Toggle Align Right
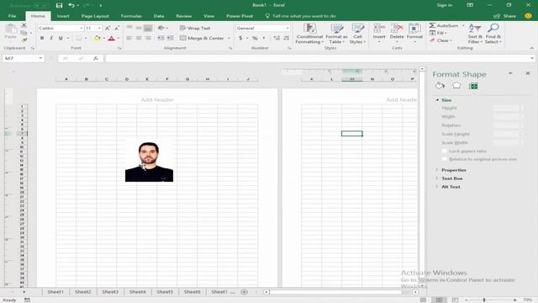Viewport: 538px width, 303px height. [148, 38]
